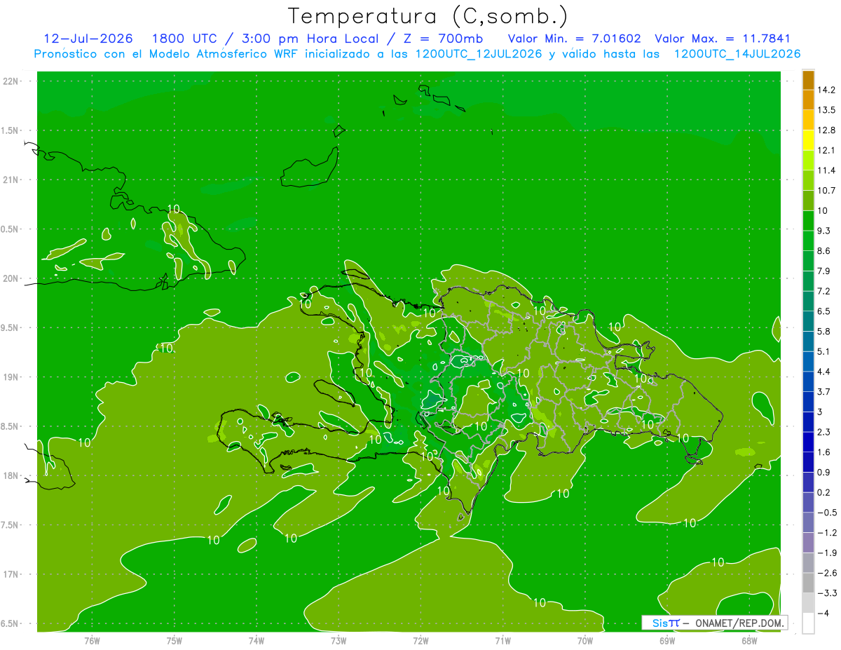Click the '9.5N' axis label
841x650 pixels.
tap(10, 327)
